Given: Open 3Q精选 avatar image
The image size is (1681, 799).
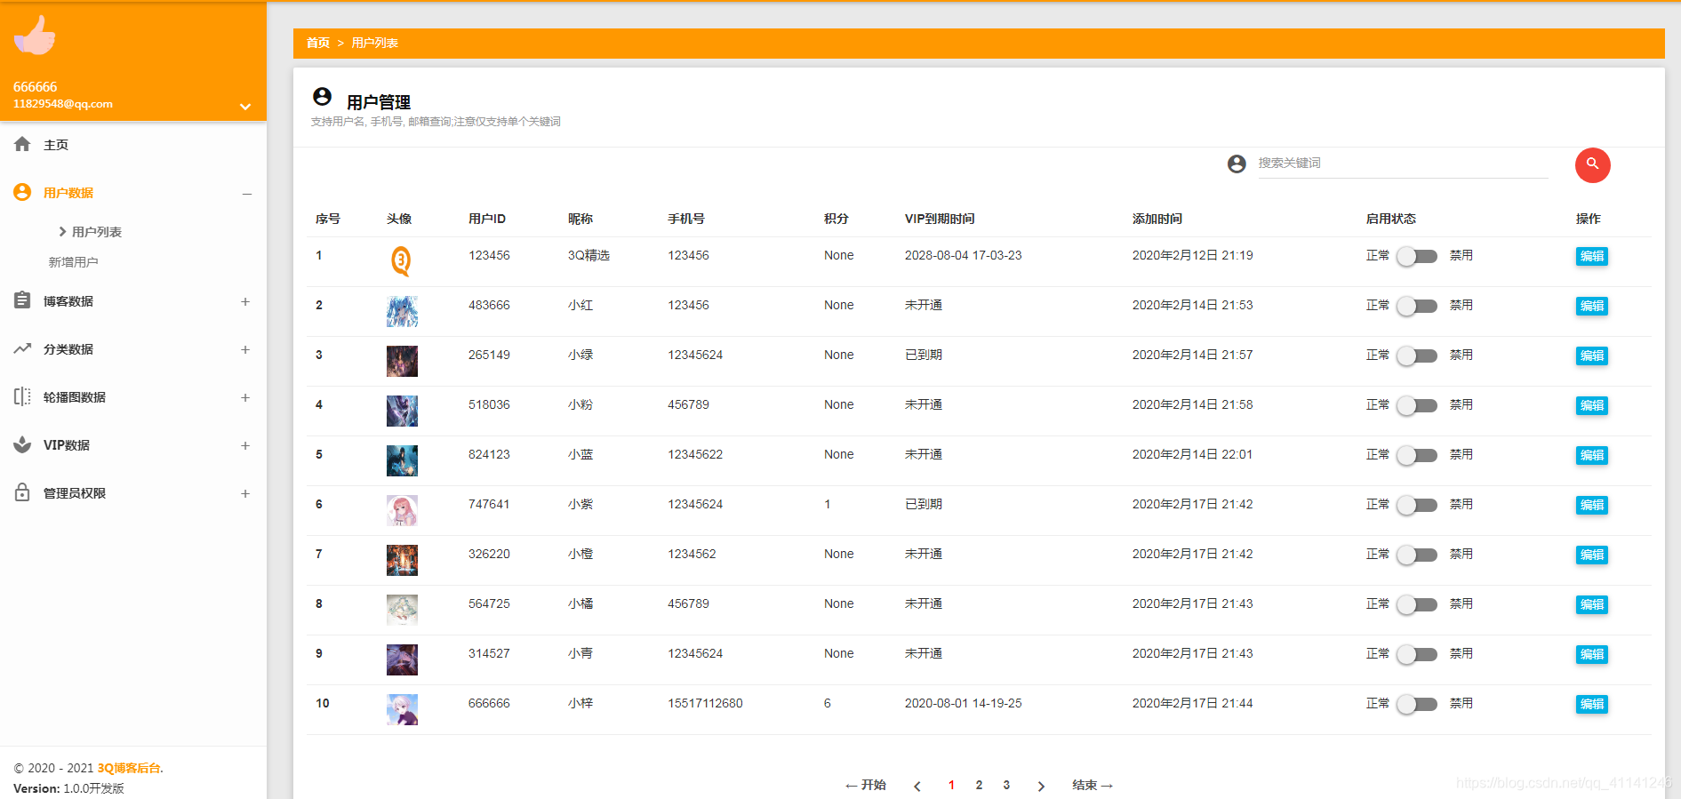Looking at the screenshot, I should coord(402,261).
